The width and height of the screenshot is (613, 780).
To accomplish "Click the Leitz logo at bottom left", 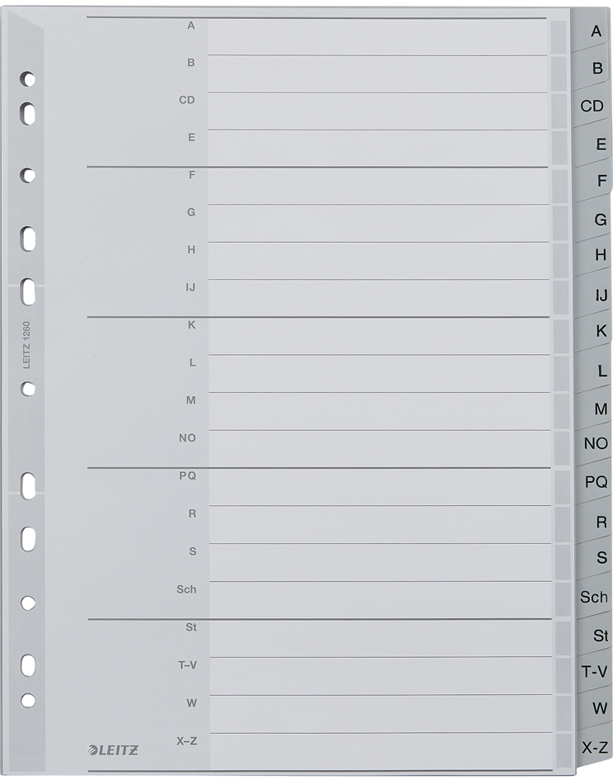I will click(x=113, y=749).
